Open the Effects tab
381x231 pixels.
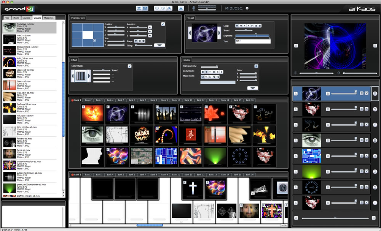tap(16, 18)
